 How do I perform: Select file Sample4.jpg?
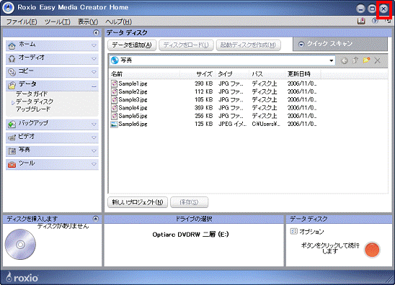pyautogui.click(x=133, y=108)
